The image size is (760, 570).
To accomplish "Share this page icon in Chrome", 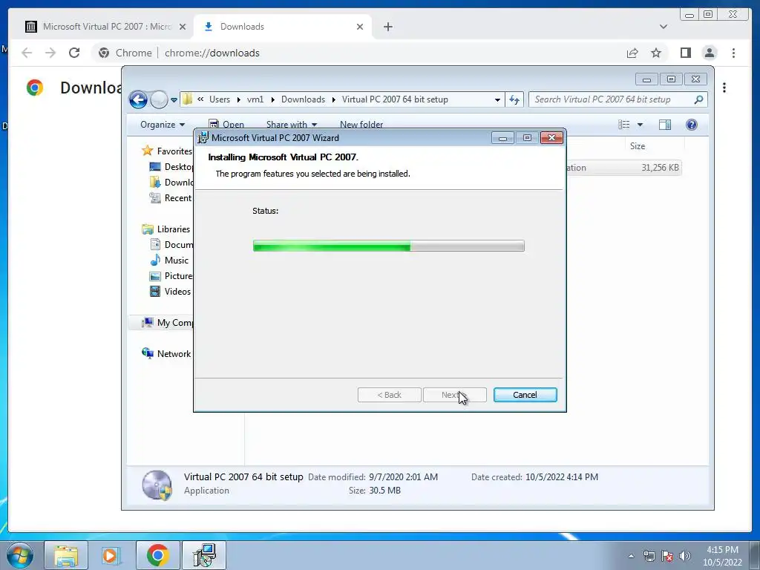I will (632, 53).
